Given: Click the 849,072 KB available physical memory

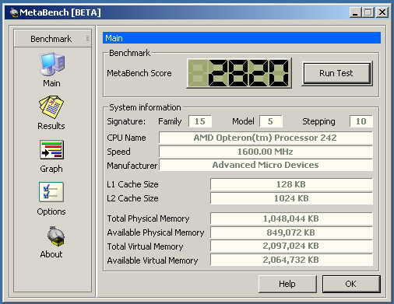Looking at the screenshot, I should [291, 232].
